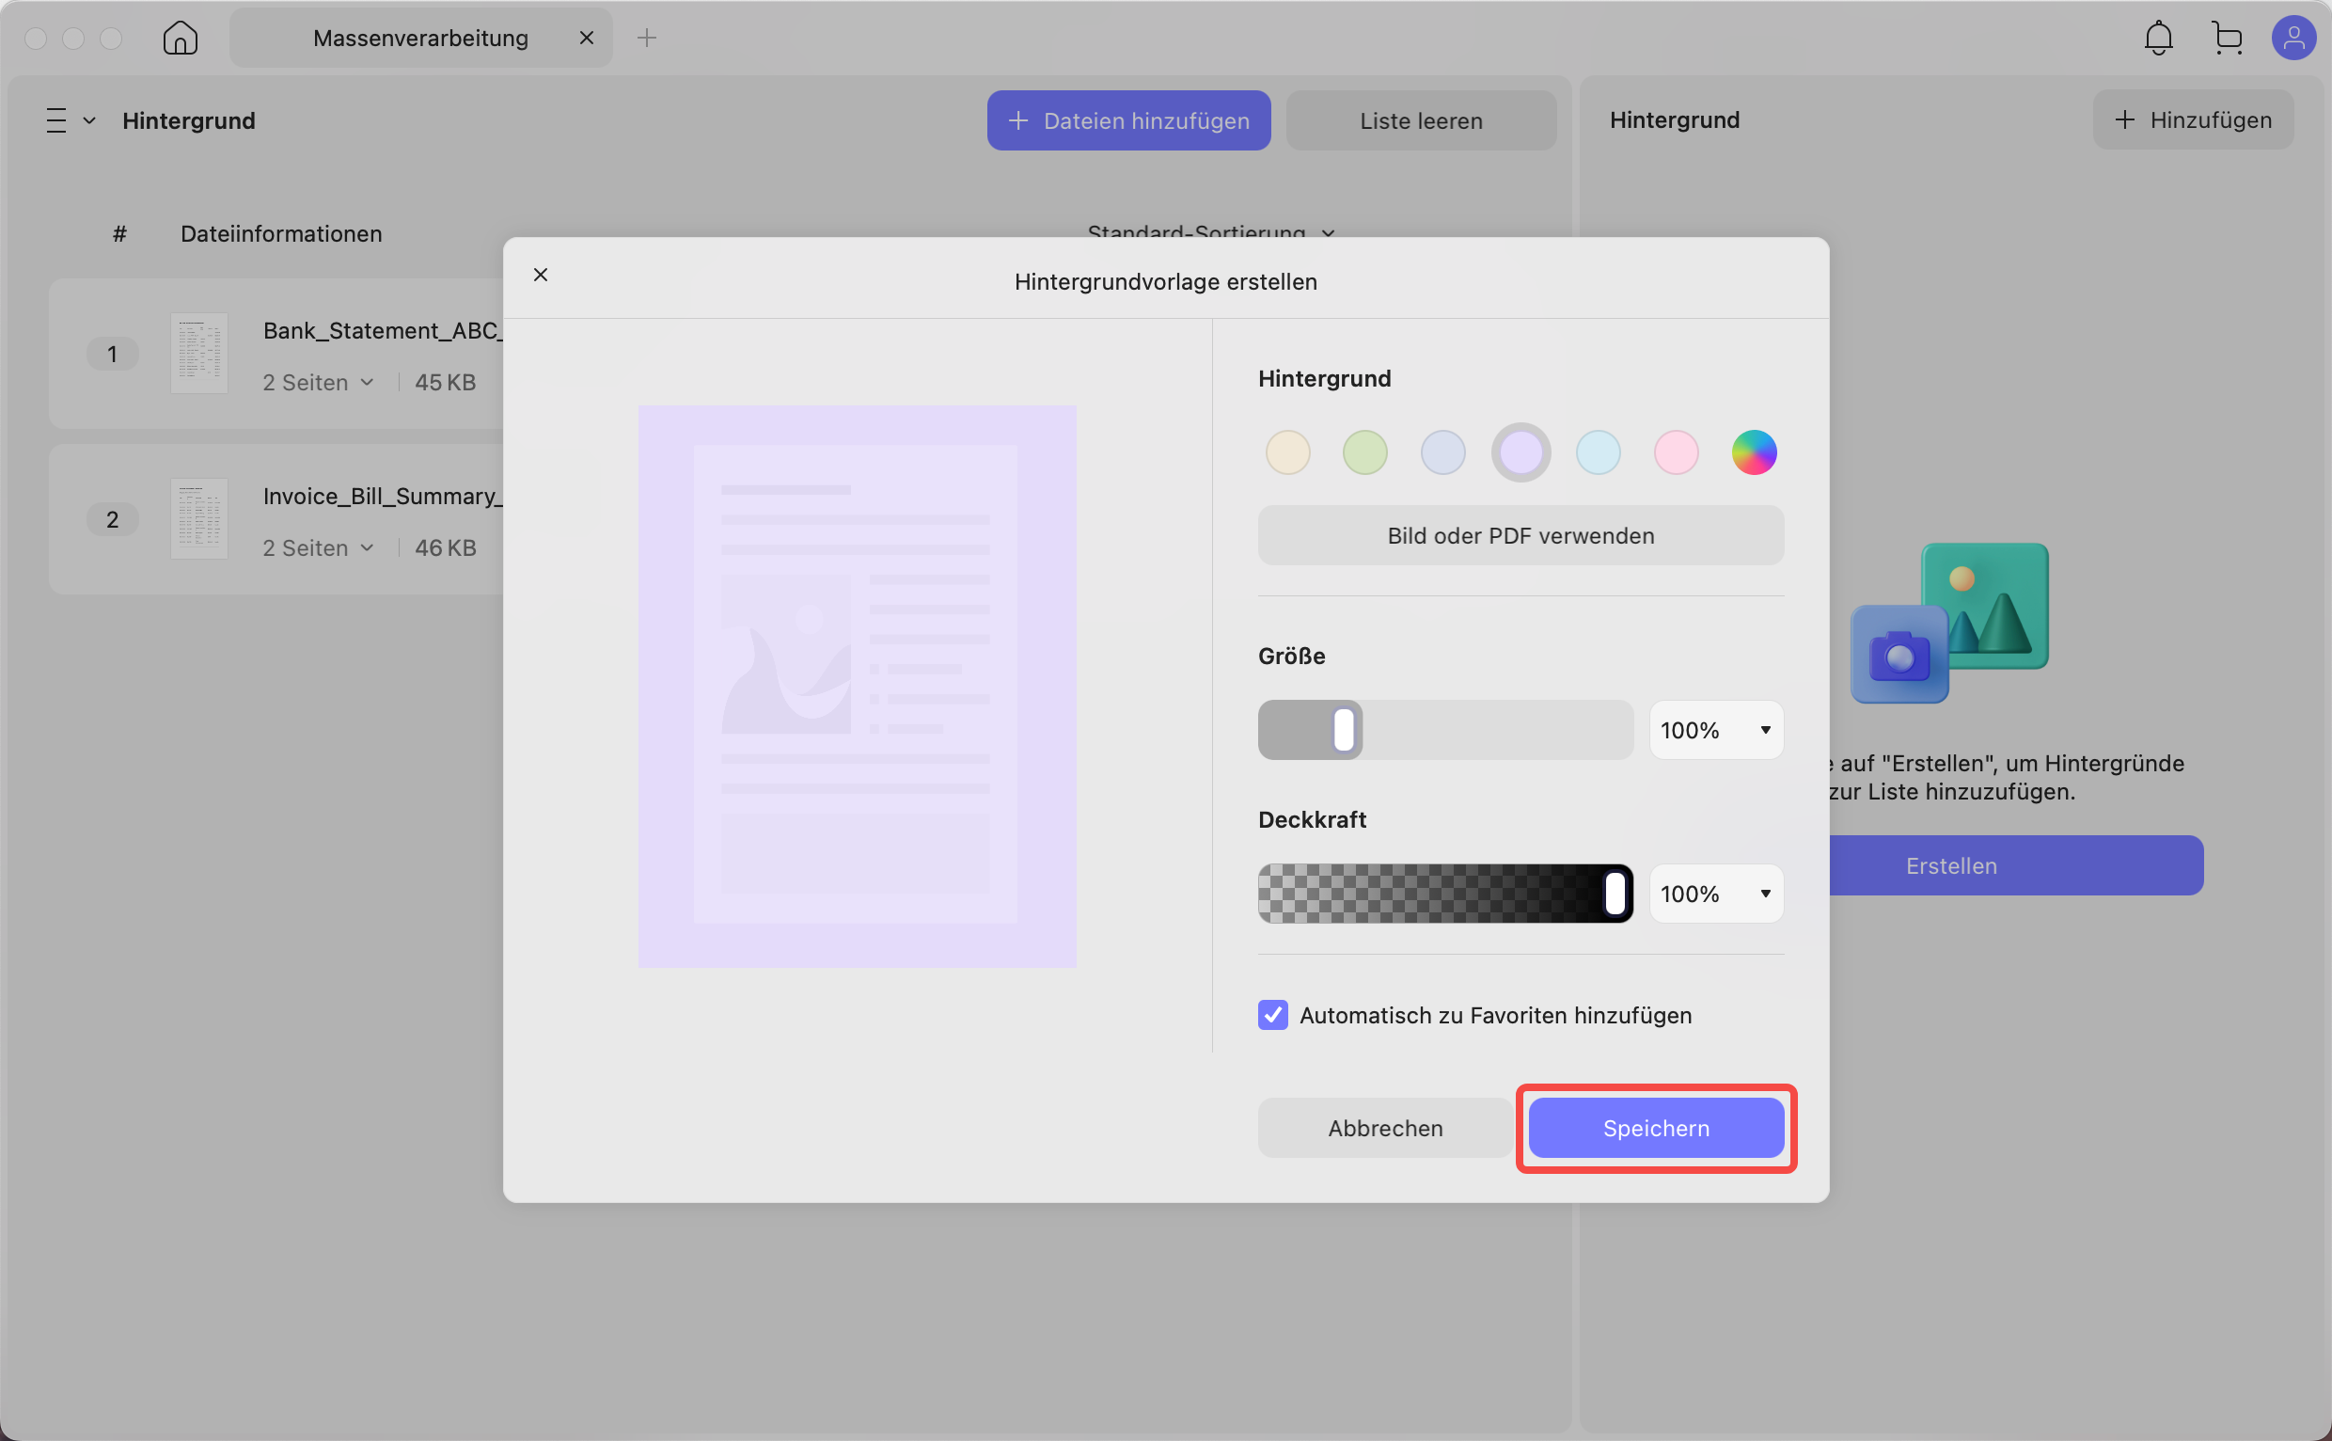Viewport: 2332px width, 1441px height.
Task: Close the Massenverarbeitung tab
Action: click(x=587, y=39)
